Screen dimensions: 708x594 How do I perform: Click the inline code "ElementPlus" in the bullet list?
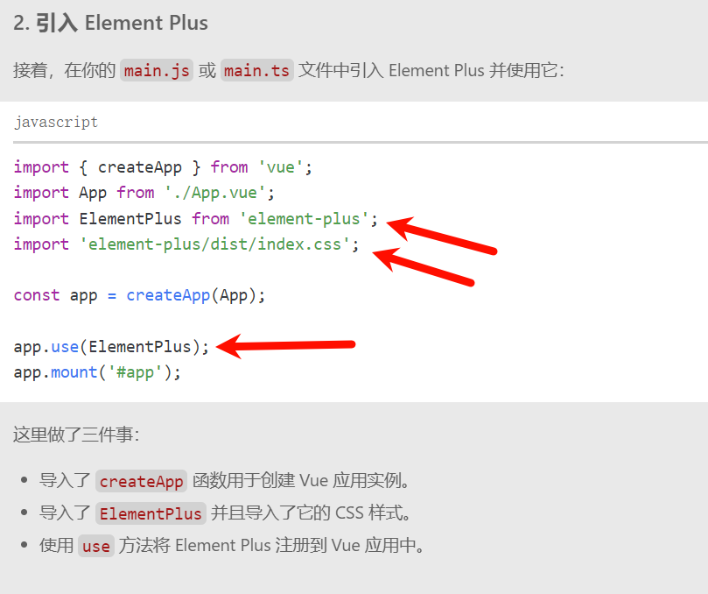tap(151, 513)
